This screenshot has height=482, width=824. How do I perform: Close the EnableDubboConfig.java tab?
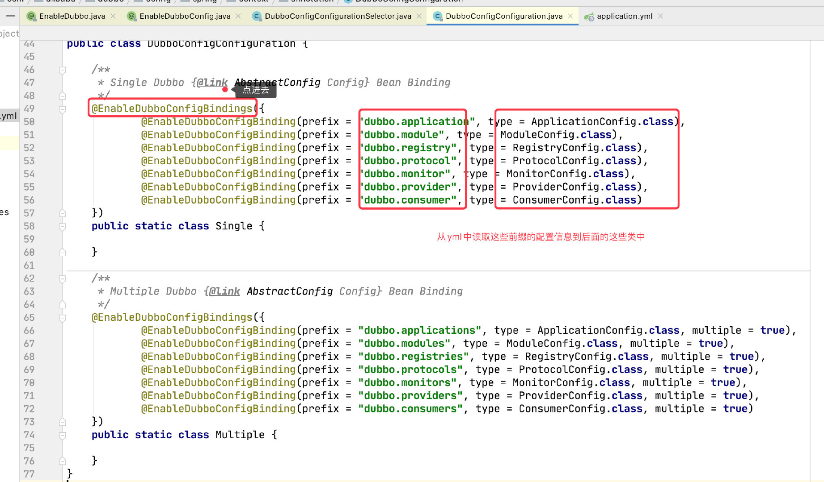click(x=238, y=16)
